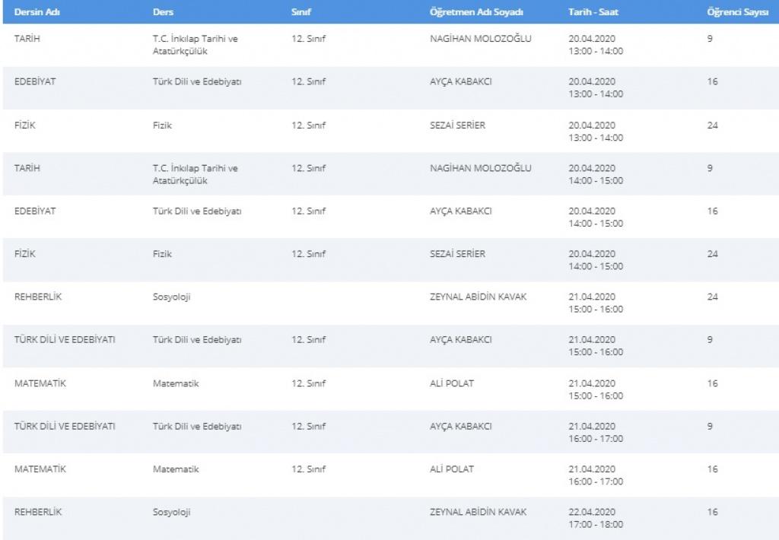
Task: Click the Sınıf column header
Action: point(301,12)
